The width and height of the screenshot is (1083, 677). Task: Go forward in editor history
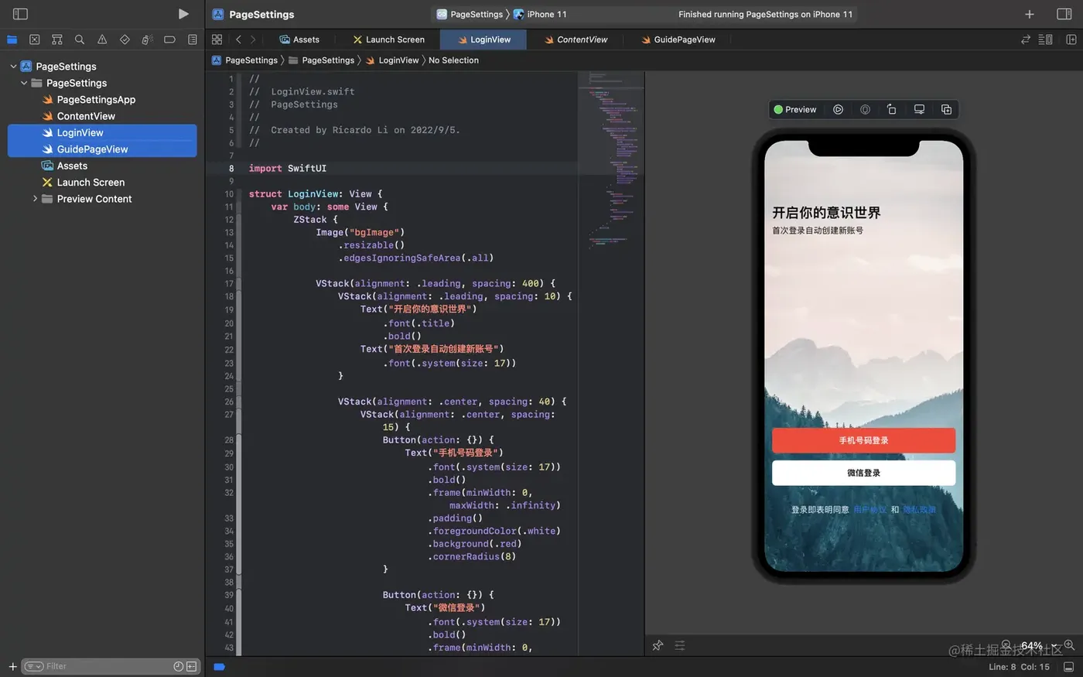coord(253,39)
